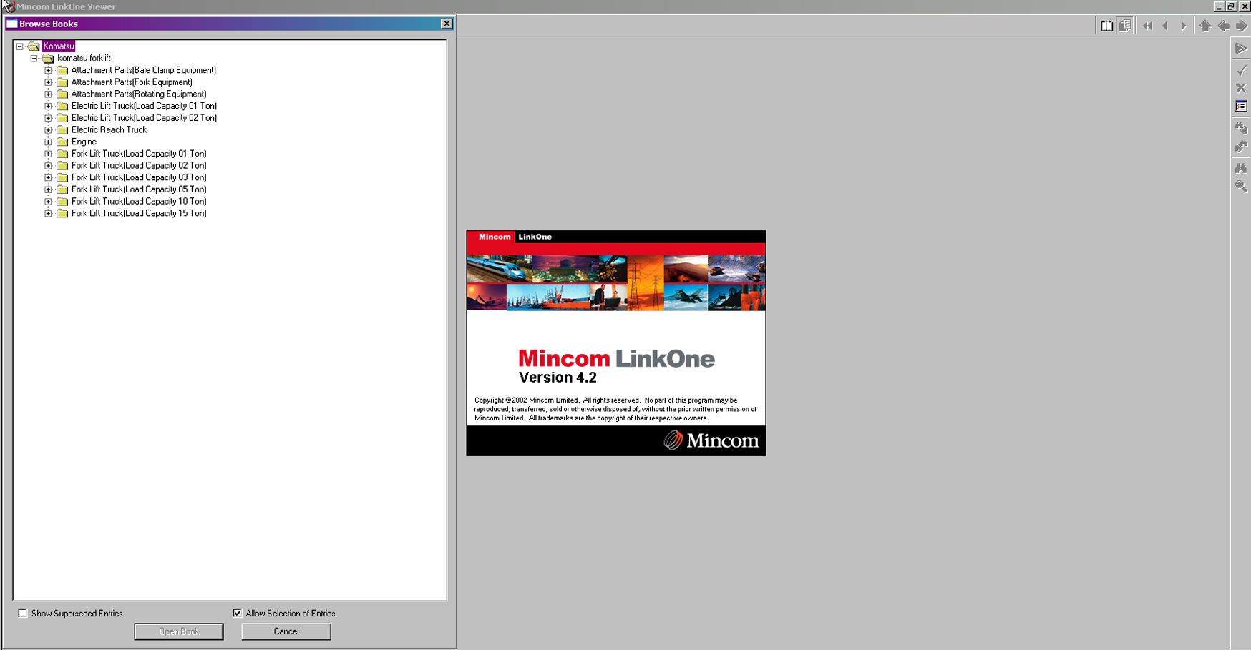The width and height of the screenshot is (1251, 650).
Task: Collapse the root Komatsu node
Action: click(20, 46)
